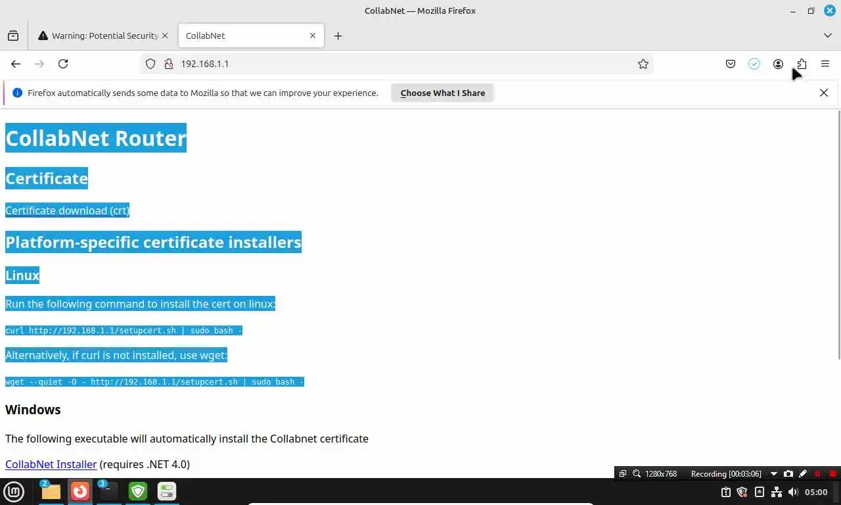The height and width of the screenshot is (505, 841).
Task: Bookmark this page with the star
Action: (643, 64)
